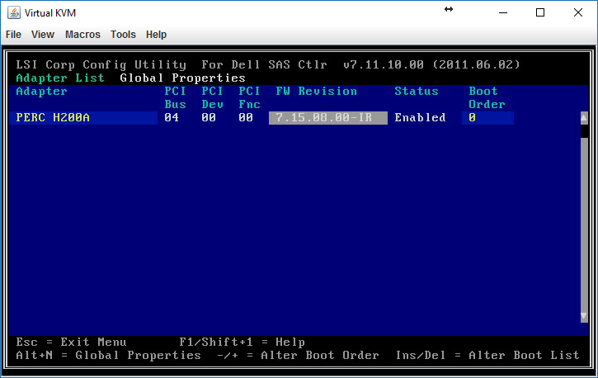This screenshot has width=598, height=378.
Task: Click the 'F1/Shift+1 = Help' hint
Action: click(x=242, y=342)
